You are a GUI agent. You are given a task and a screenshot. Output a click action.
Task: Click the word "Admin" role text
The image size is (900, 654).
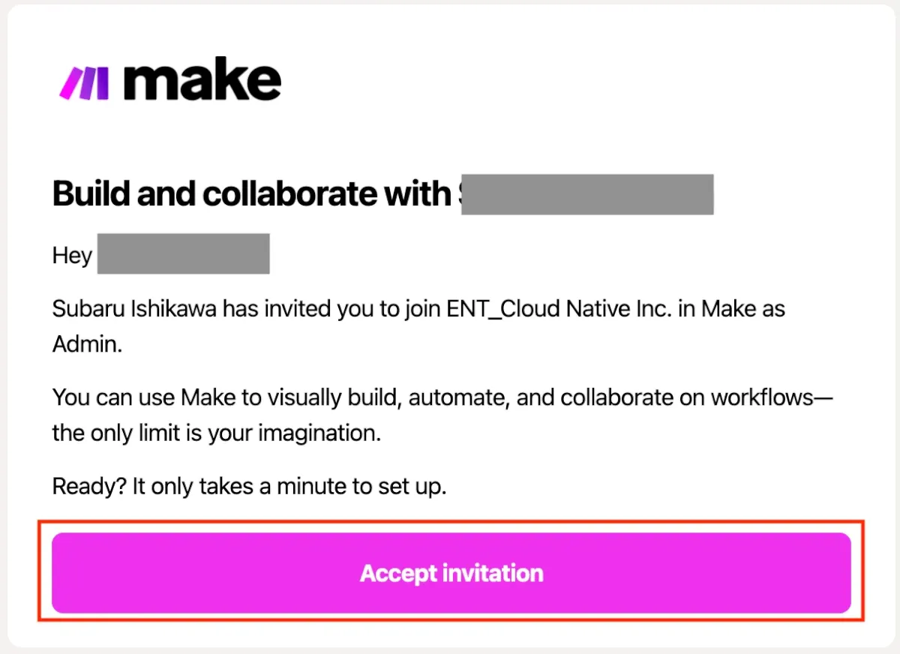(85, 343)
